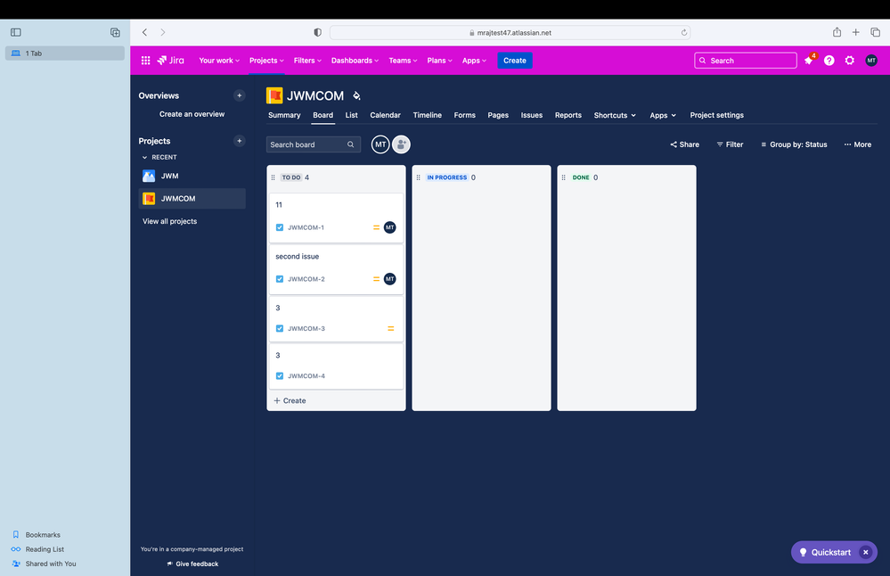Open the Teams dropdown
This screenshot has width=890, height=576.
tap(403, 61)
